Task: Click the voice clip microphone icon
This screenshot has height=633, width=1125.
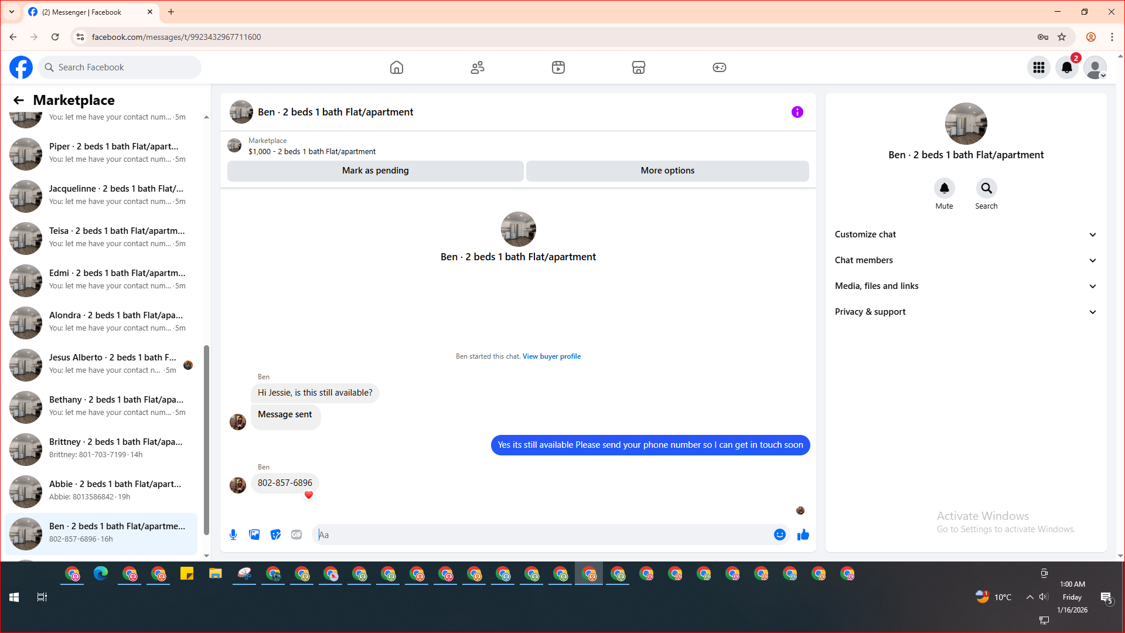Action: pyautogui.click(x=233, y=535)
